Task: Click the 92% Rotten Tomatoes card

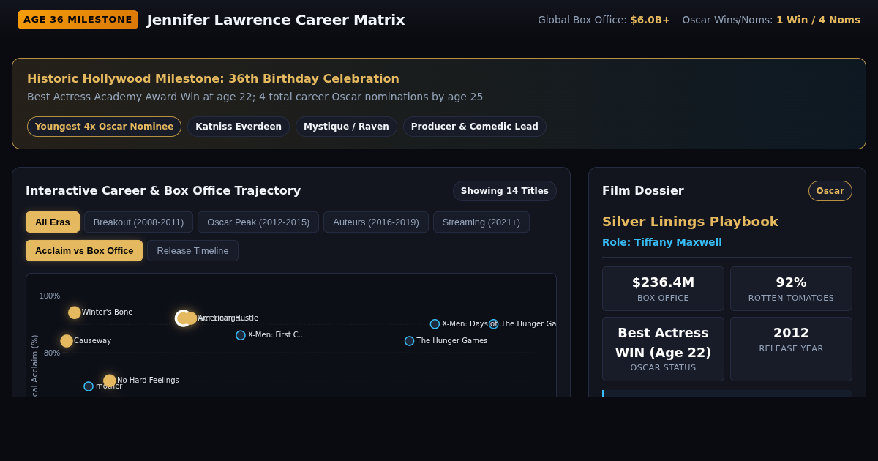Action: (791, 288)
